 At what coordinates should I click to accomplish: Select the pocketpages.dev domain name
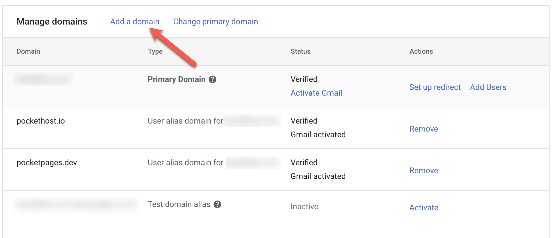[x=47, y=163]
